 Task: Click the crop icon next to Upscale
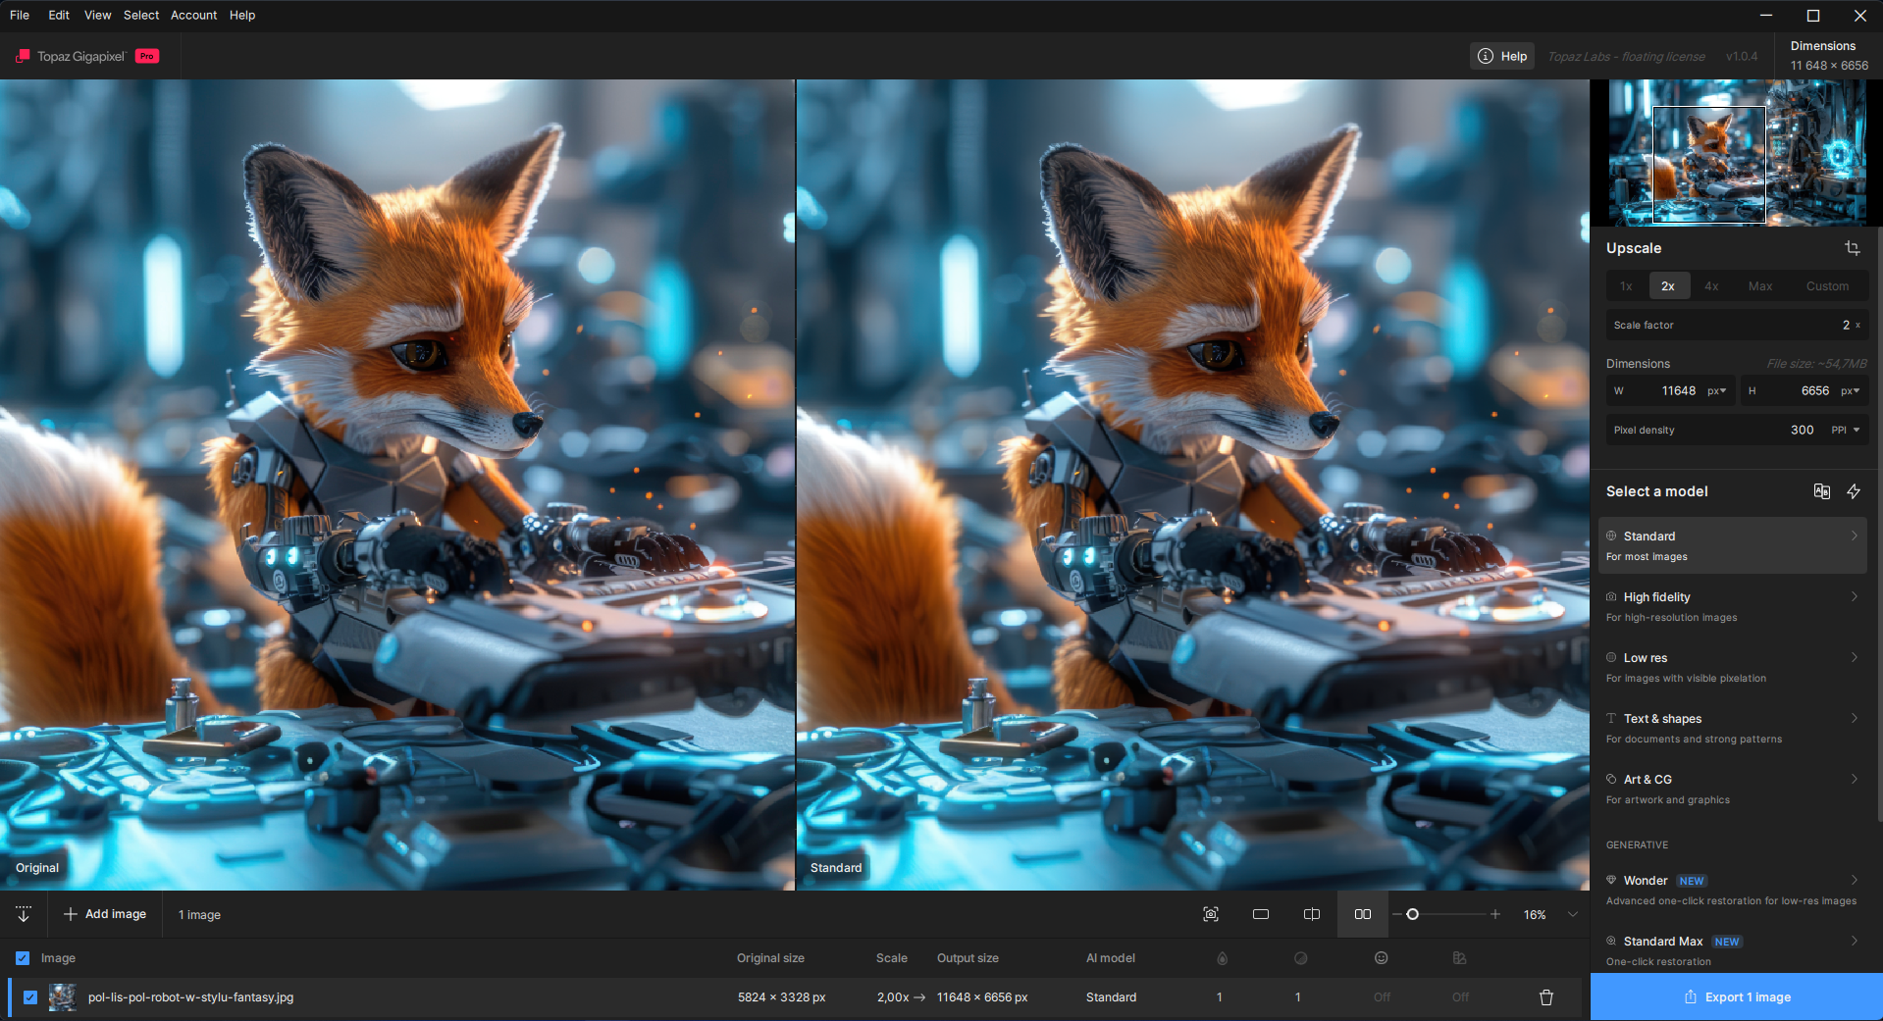click(1852, 248)
